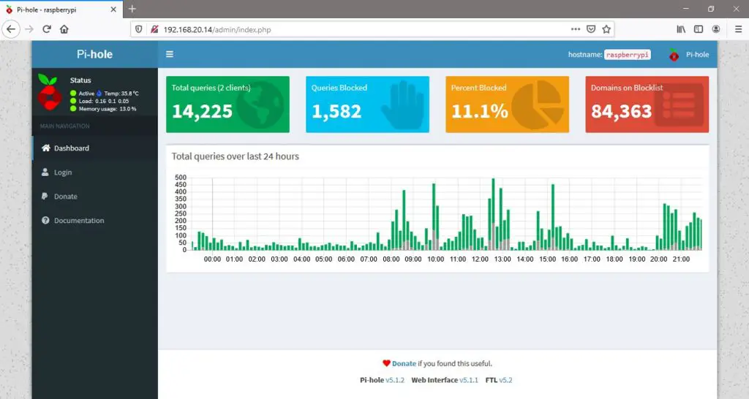Screen dimensions: 749x399
Task: Click the Firefox home icon
Action: tap(64, 30)
